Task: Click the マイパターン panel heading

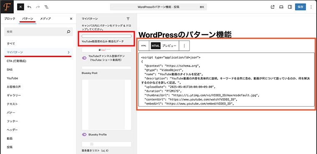Action: pos(90,19)
